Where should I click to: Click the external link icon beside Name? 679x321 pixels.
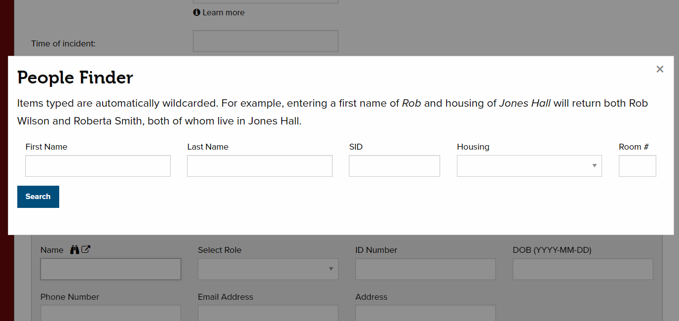(x=86, y=250)
